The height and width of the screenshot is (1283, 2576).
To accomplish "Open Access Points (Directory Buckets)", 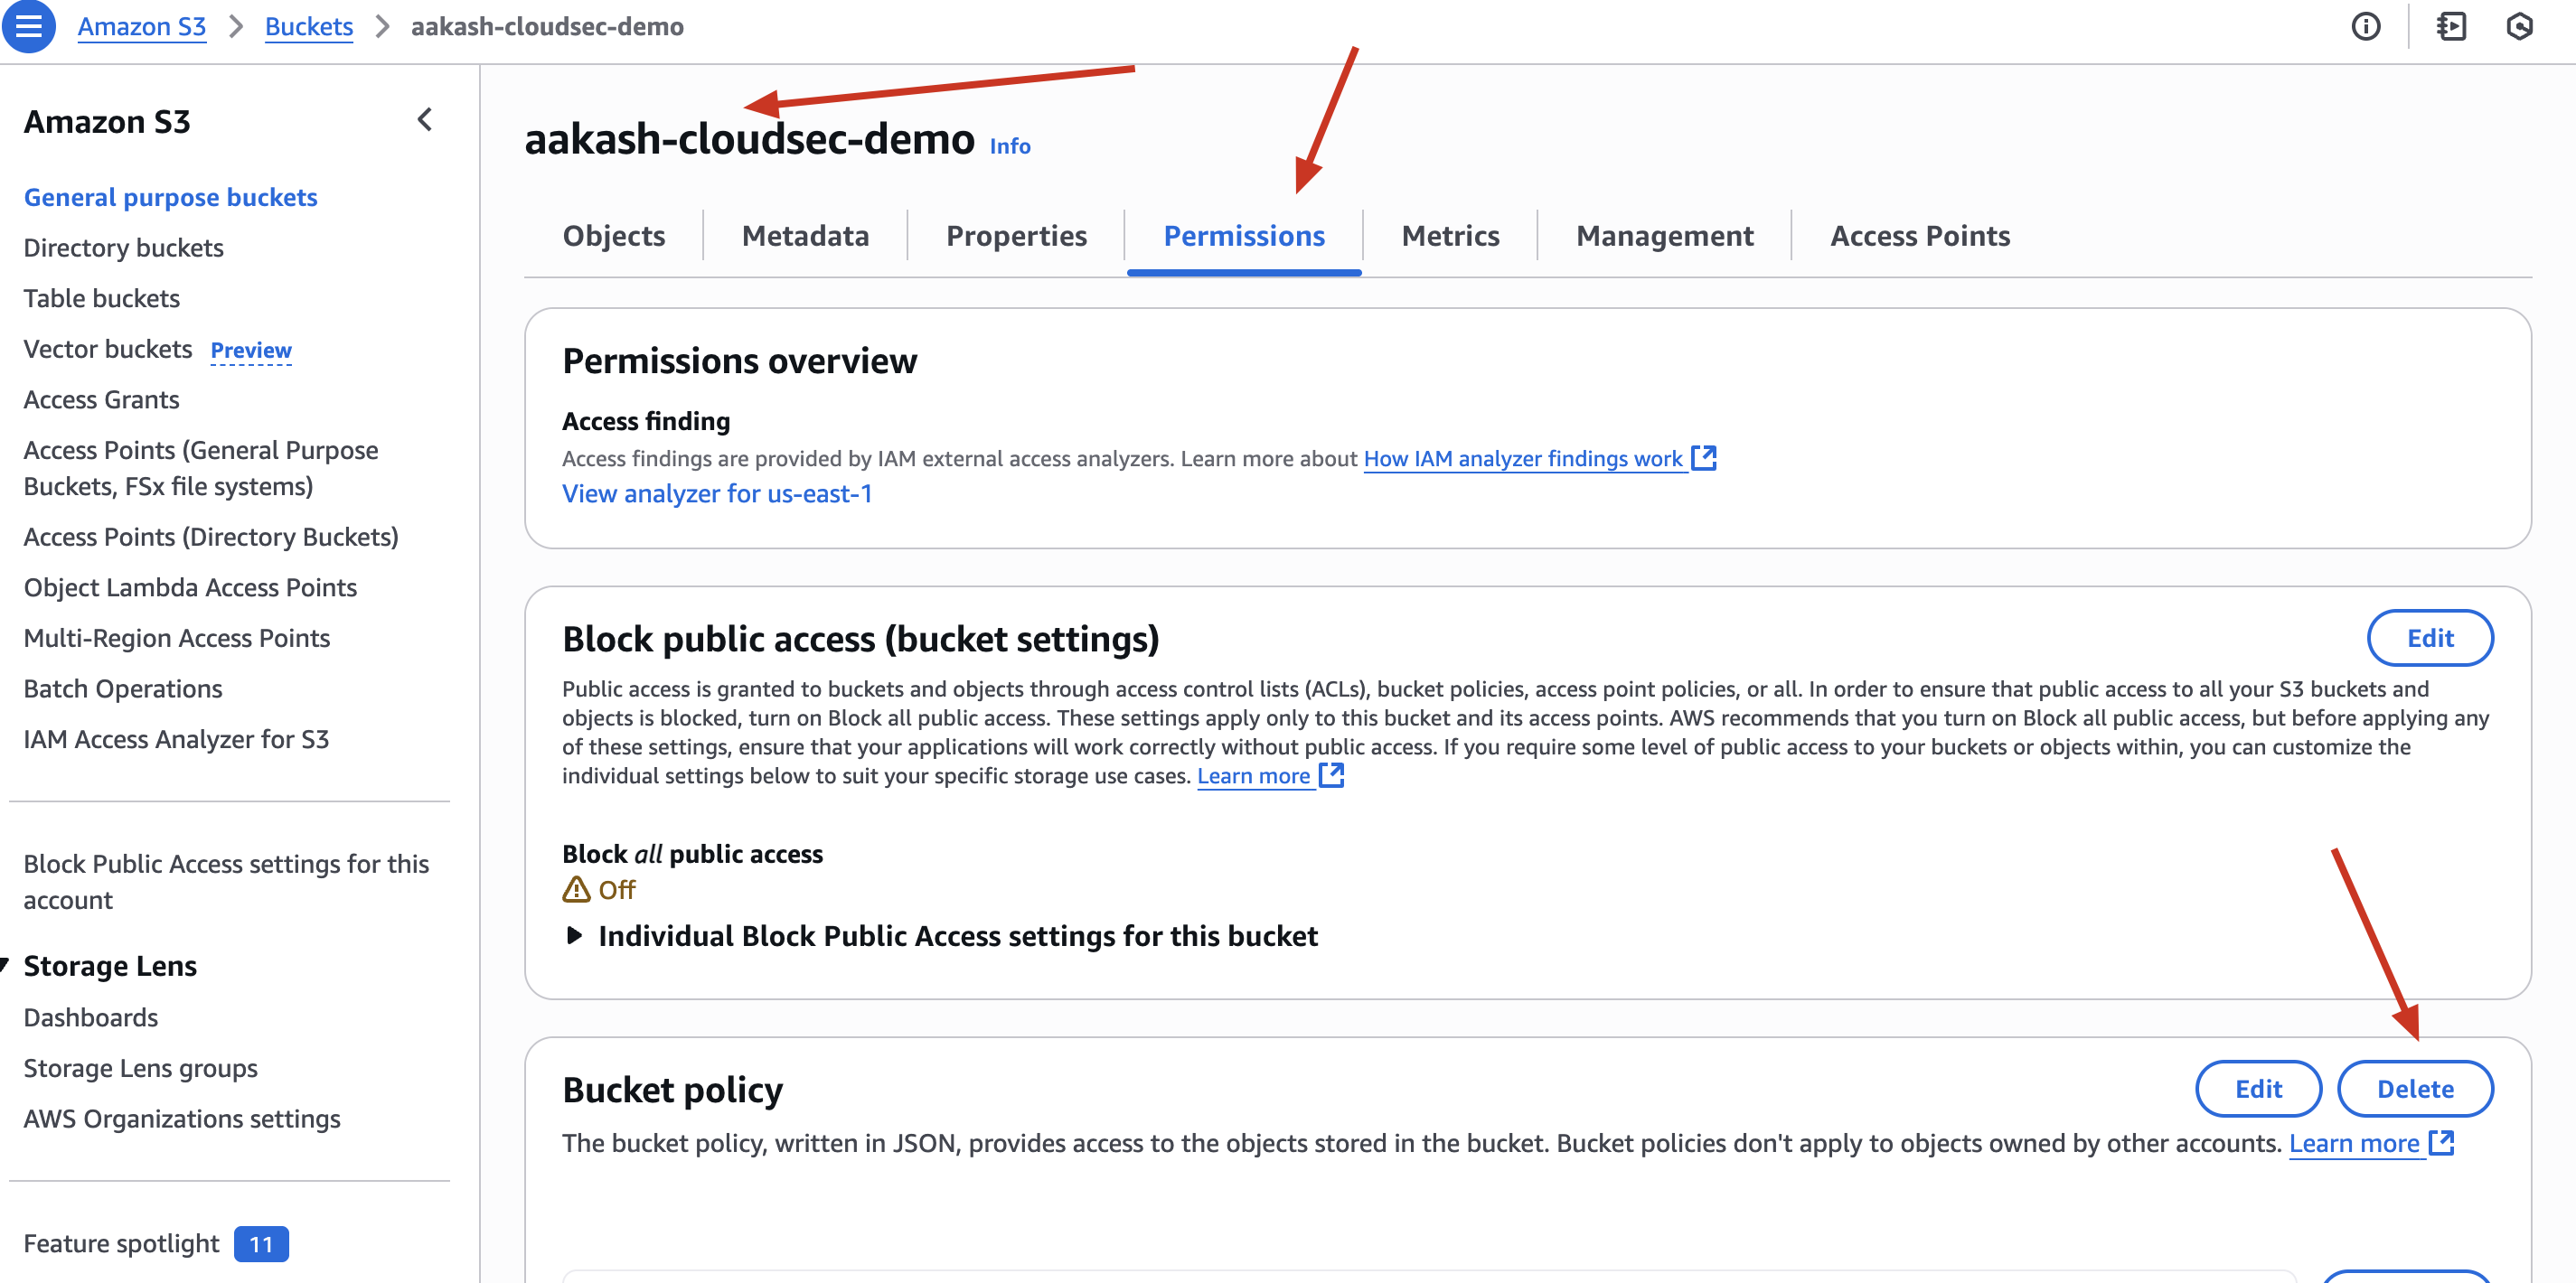I will 211,537.
